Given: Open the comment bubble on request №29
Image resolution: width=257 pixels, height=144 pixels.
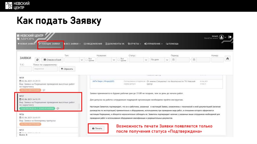Looking at the screenshot, I should click(x=44, y=90).
